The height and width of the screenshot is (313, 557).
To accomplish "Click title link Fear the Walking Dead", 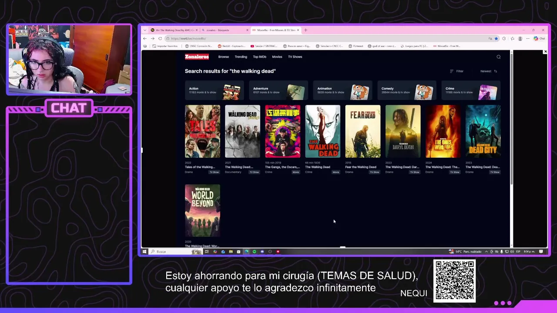I will [x=361, y=167].
